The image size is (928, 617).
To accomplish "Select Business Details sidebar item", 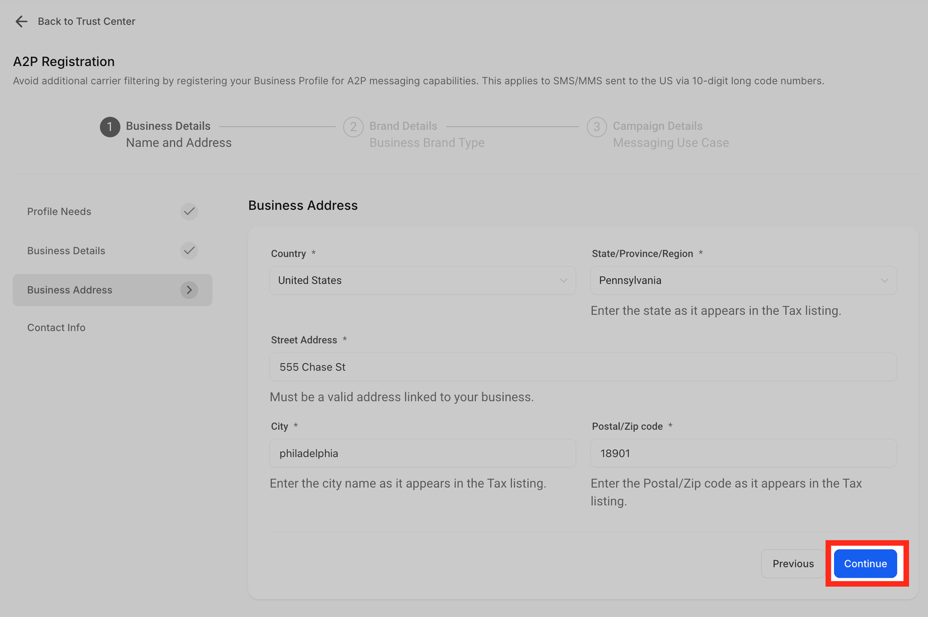I will [66, 251].
